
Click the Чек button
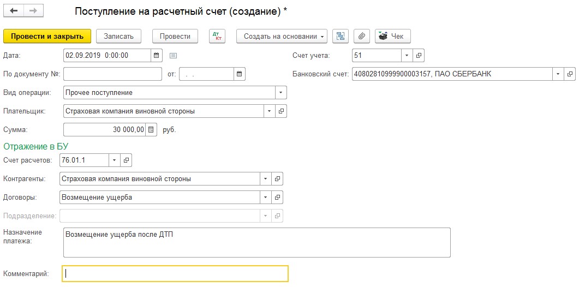tap(392, 36)
